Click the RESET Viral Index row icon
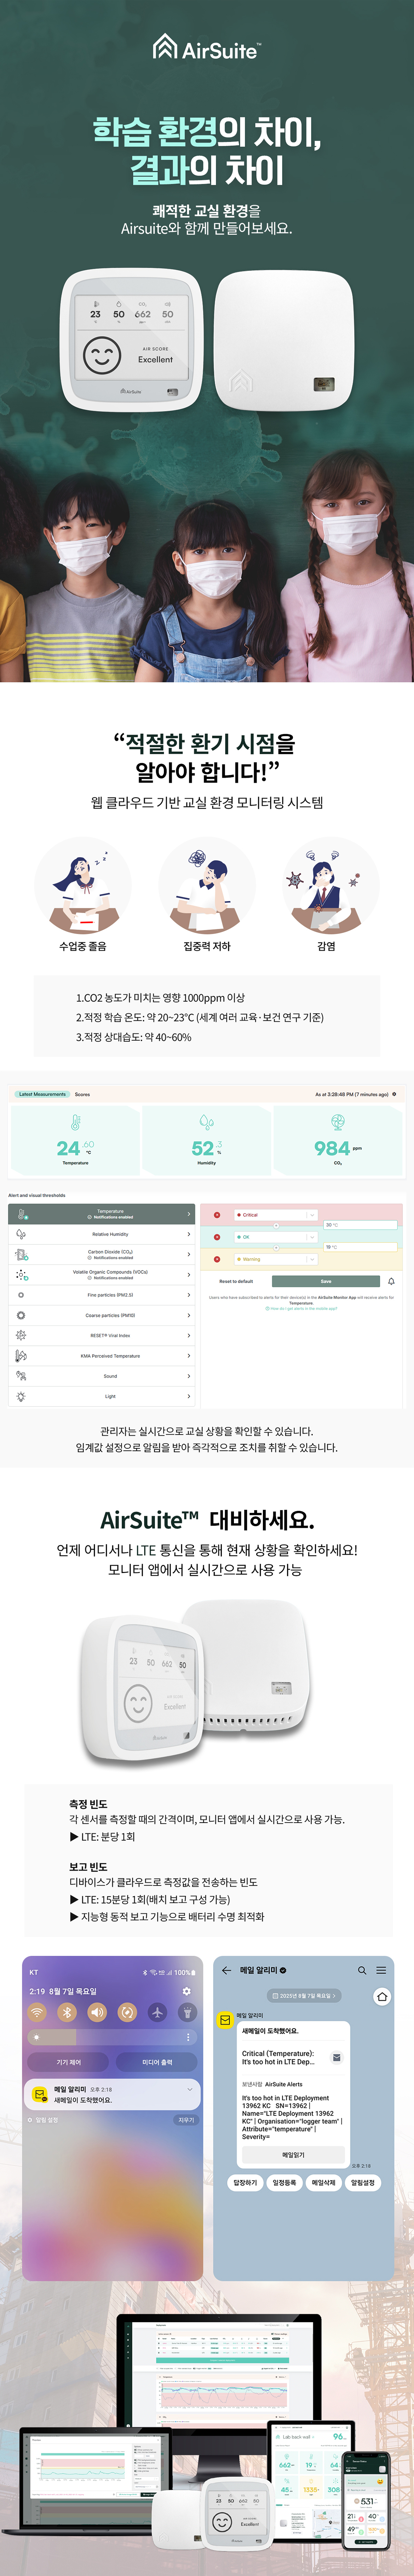 pyautogui.click(x=21, y=1335)
